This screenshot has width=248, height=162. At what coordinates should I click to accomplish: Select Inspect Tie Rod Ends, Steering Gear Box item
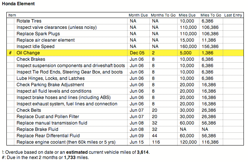coord(70,72)
